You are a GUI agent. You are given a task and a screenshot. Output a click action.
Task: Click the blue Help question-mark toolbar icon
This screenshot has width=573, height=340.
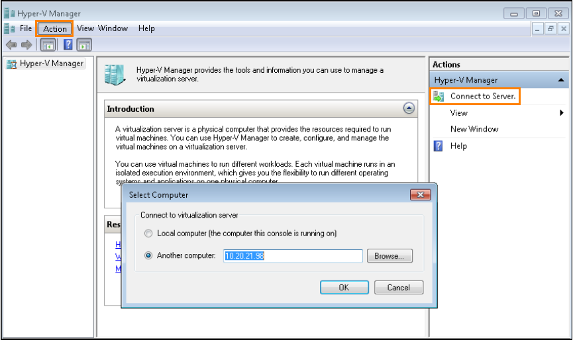coord(68,45)
